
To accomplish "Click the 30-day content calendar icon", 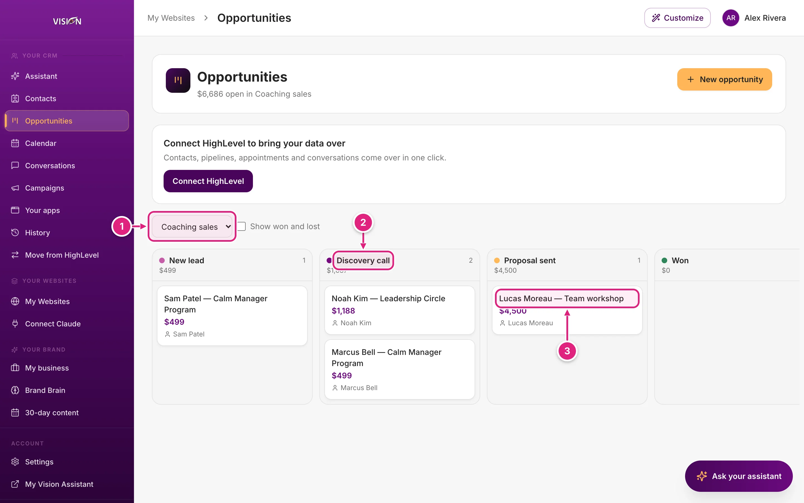I will 15,412.
